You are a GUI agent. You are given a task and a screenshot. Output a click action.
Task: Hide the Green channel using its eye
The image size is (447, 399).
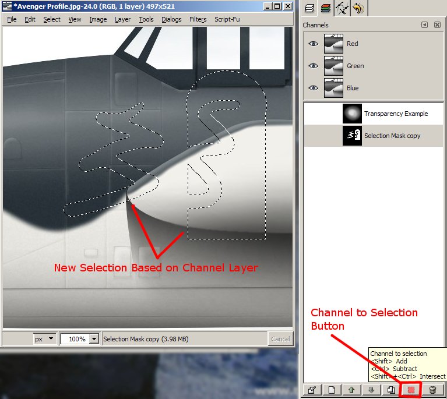[x=314, y=66]
